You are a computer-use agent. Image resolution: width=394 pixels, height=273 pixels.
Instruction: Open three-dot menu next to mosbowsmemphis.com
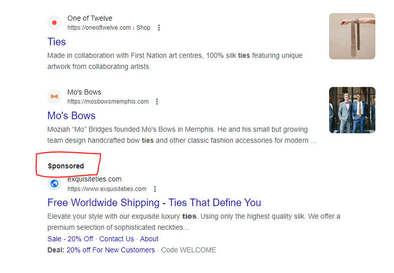pos(157,102)
